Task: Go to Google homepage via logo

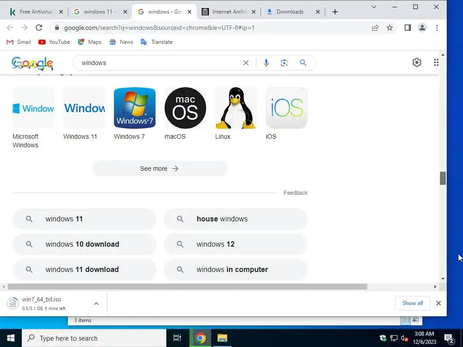Action: (33, 63)
